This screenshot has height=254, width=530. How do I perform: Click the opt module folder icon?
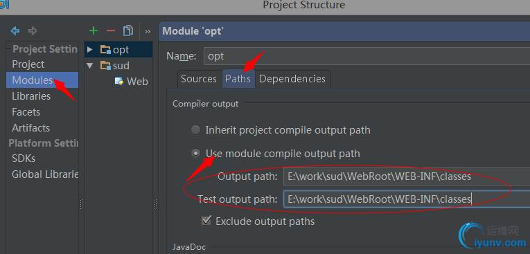[105, 50]
